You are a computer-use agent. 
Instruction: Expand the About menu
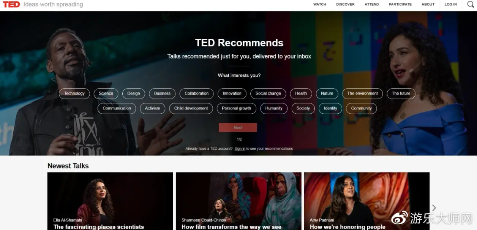pos(428,5)
